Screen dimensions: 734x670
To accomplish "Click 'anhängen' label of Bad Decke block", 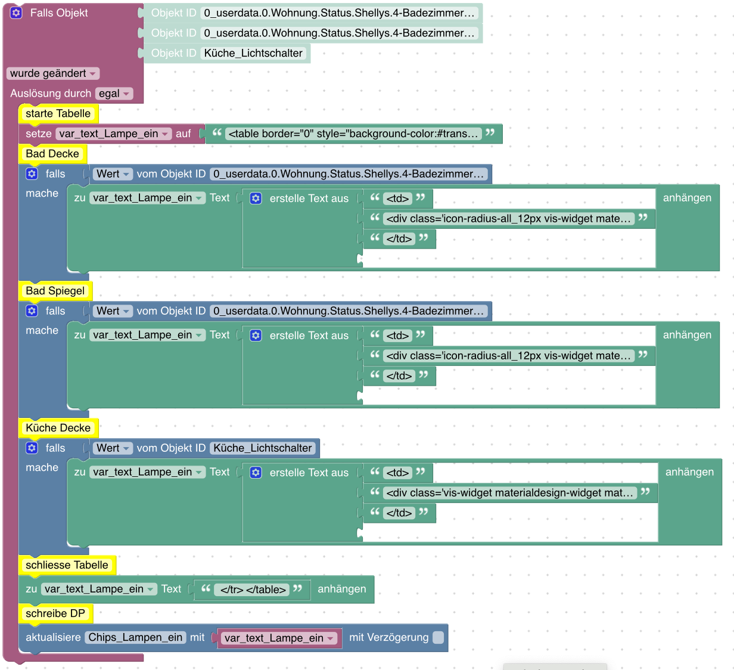I will point(687,198).
